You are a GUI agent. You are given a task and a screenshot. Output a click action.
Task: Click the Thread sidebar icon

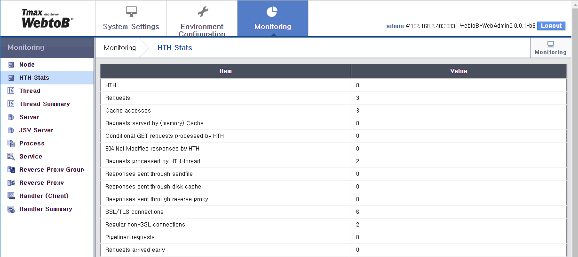click(11, 91)
